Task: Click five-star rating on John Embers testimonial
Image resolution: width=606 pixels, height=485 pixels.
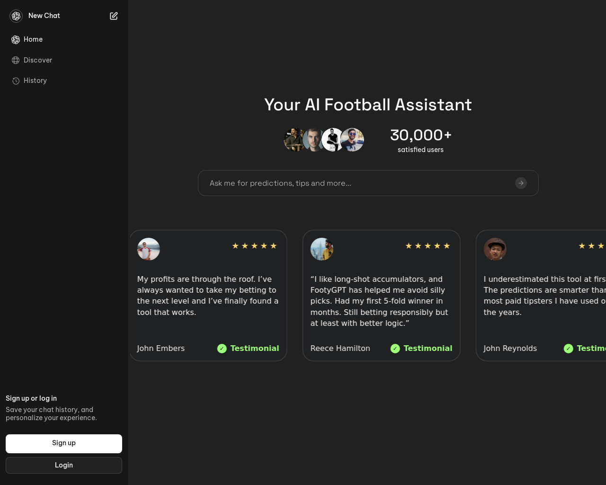Action: (x=254, y=246)
